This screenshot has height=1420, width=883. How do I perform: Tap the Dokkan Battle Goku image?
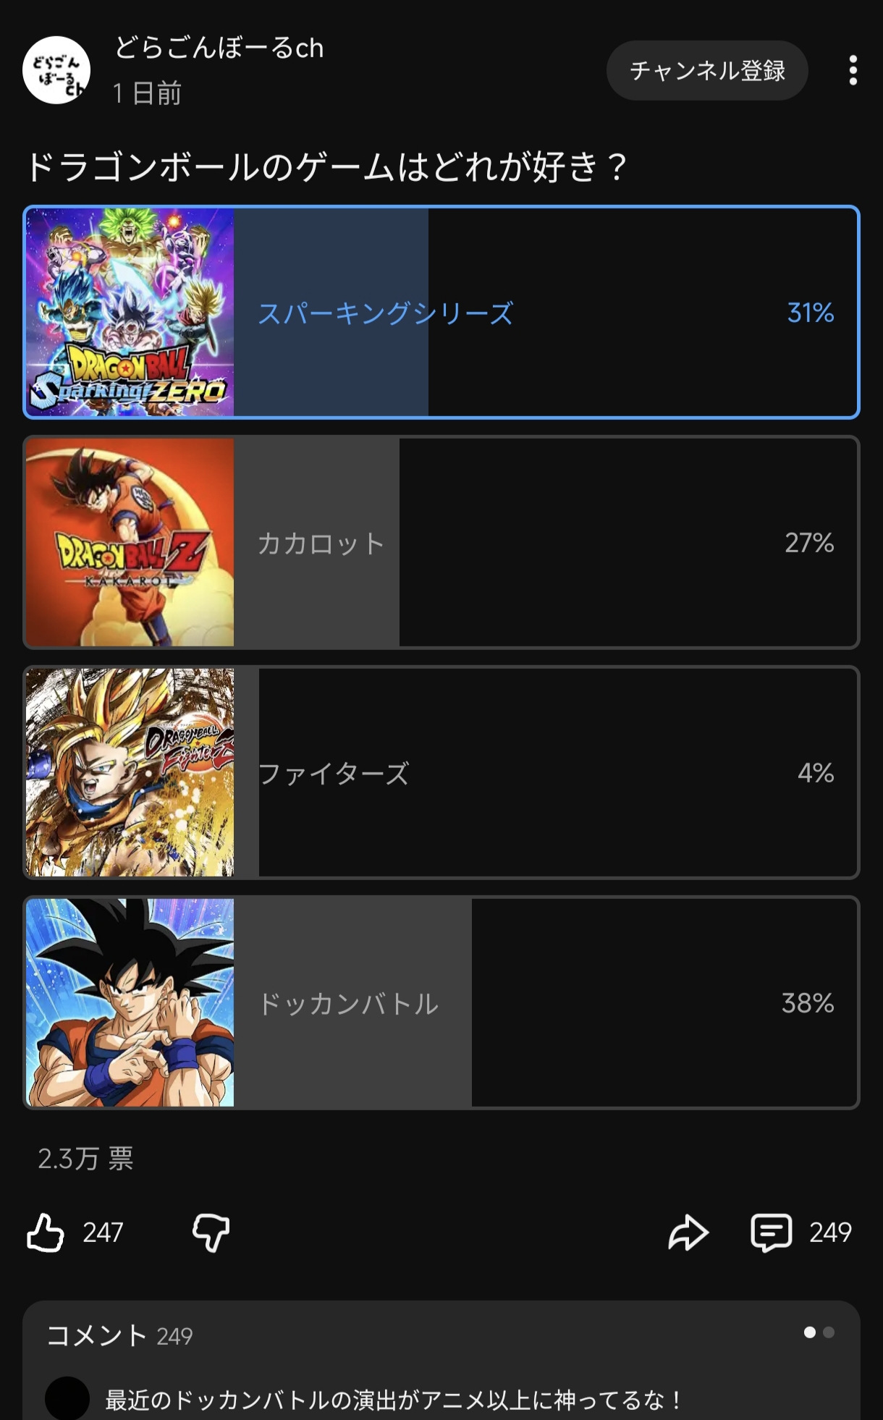[x=130, y=1003]
